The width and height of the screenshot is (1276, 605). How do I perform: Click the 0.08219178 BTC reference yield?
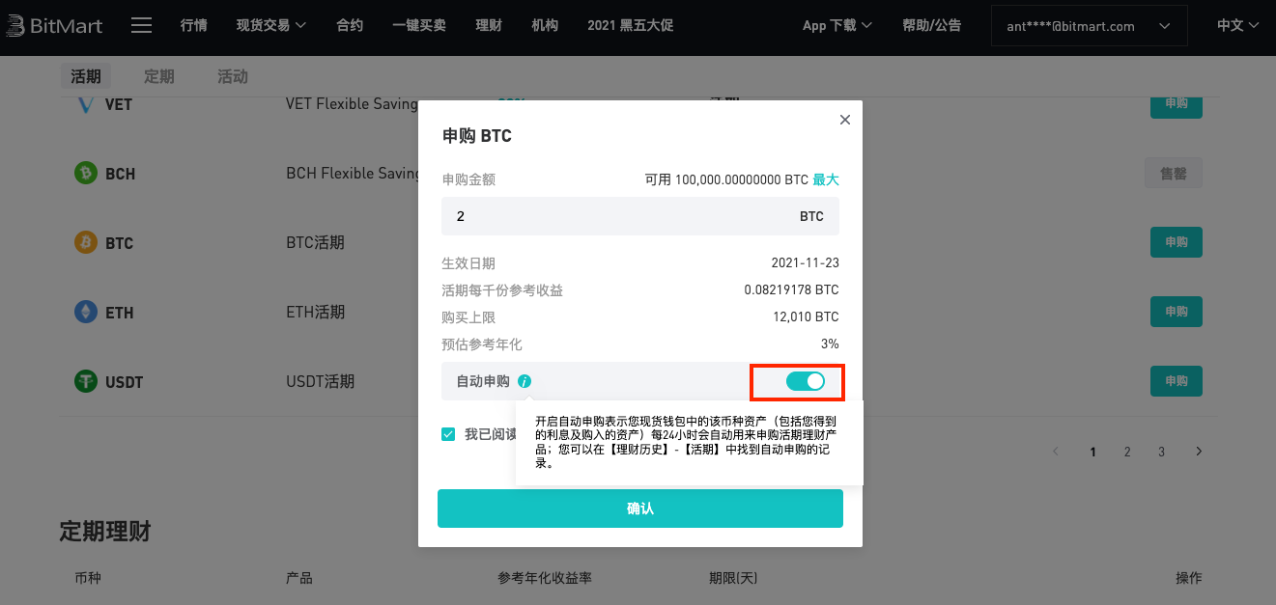pyautogui.click(x=792, y=290)
